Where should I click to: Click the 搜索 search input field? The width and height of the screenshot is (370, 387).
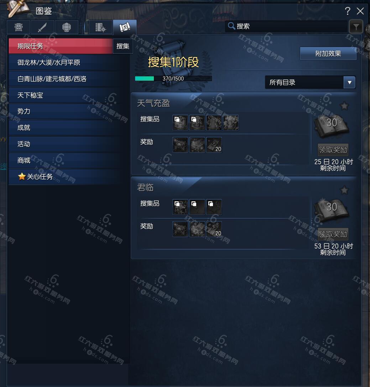[x=286, y=26]
